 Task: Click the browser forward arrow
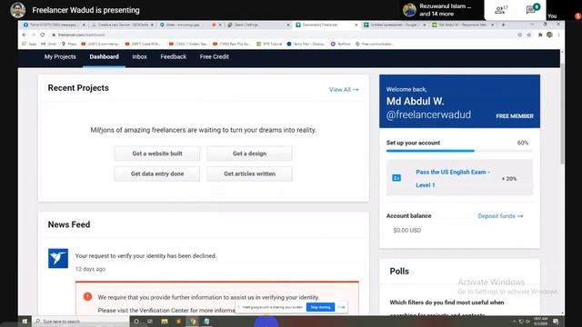click(x=34, y=35)
